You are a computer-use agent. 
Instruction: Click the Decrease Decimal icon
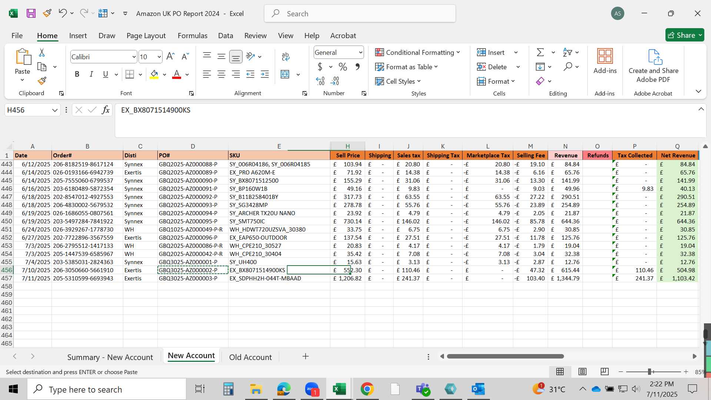[335, 81]
